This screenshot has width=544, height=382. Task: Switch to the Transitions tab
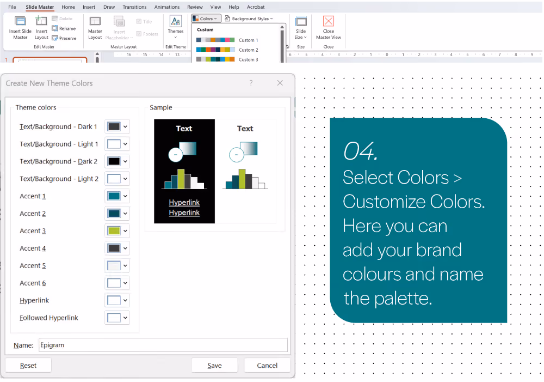[x=134, y=7]
